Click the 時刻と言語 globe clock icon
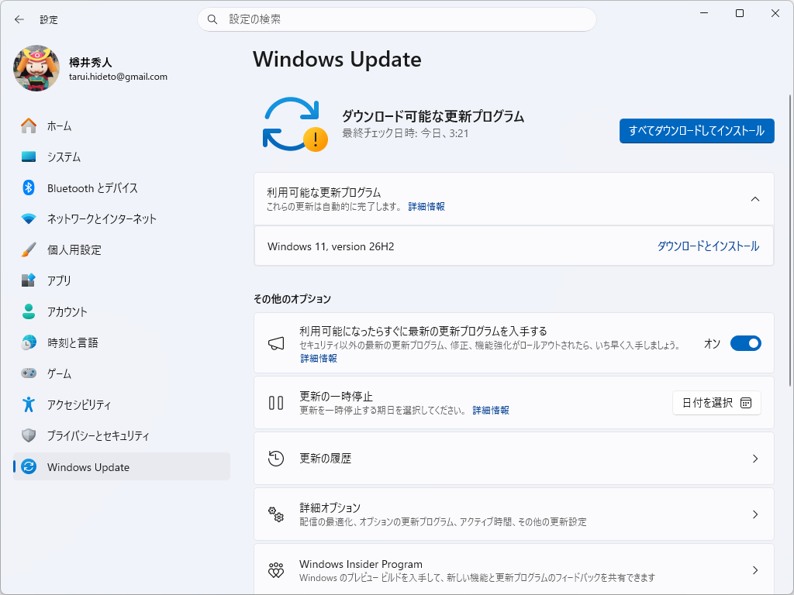The height and width of the screenshot is (595, 794). (29, 342)
